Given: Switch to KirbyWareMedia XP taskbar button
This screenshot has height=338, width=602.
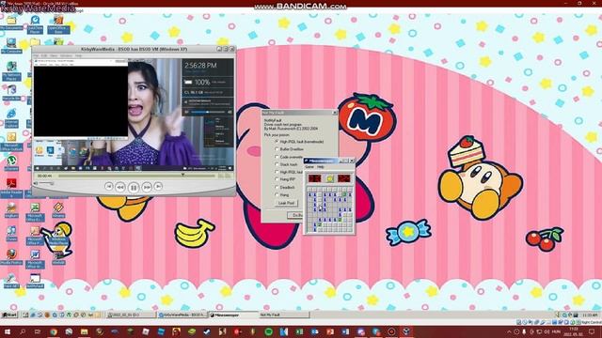Looking at the screenshot, I should pyautogui.click(x=182, y=315).
